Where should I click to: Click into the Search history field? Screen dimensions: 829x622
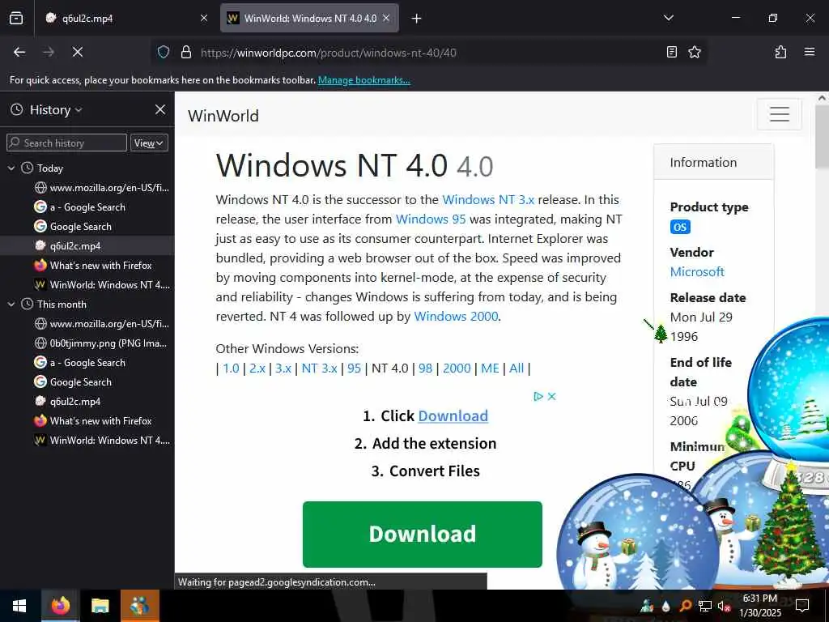point(66,143)
